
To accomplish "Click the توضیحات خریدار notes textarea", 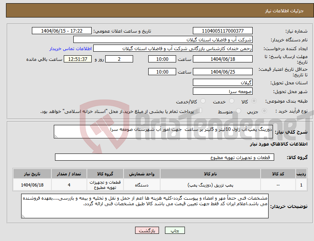I will tap(145, 206).
